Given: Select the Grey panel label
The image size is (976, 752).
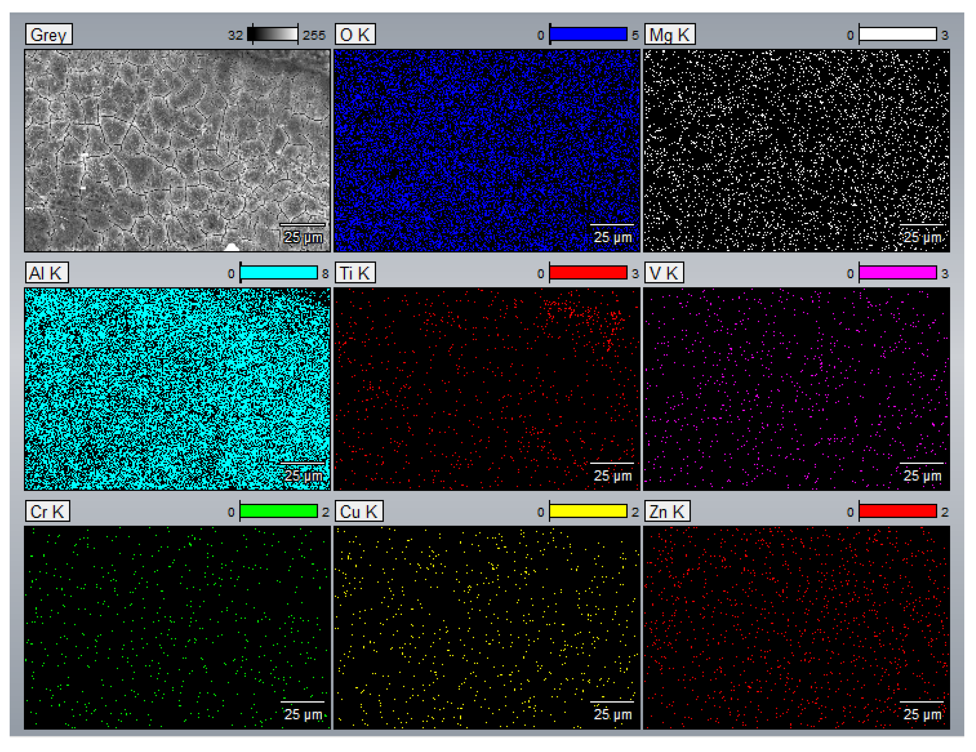Looking at the screenshot, I should click(49, 34).
